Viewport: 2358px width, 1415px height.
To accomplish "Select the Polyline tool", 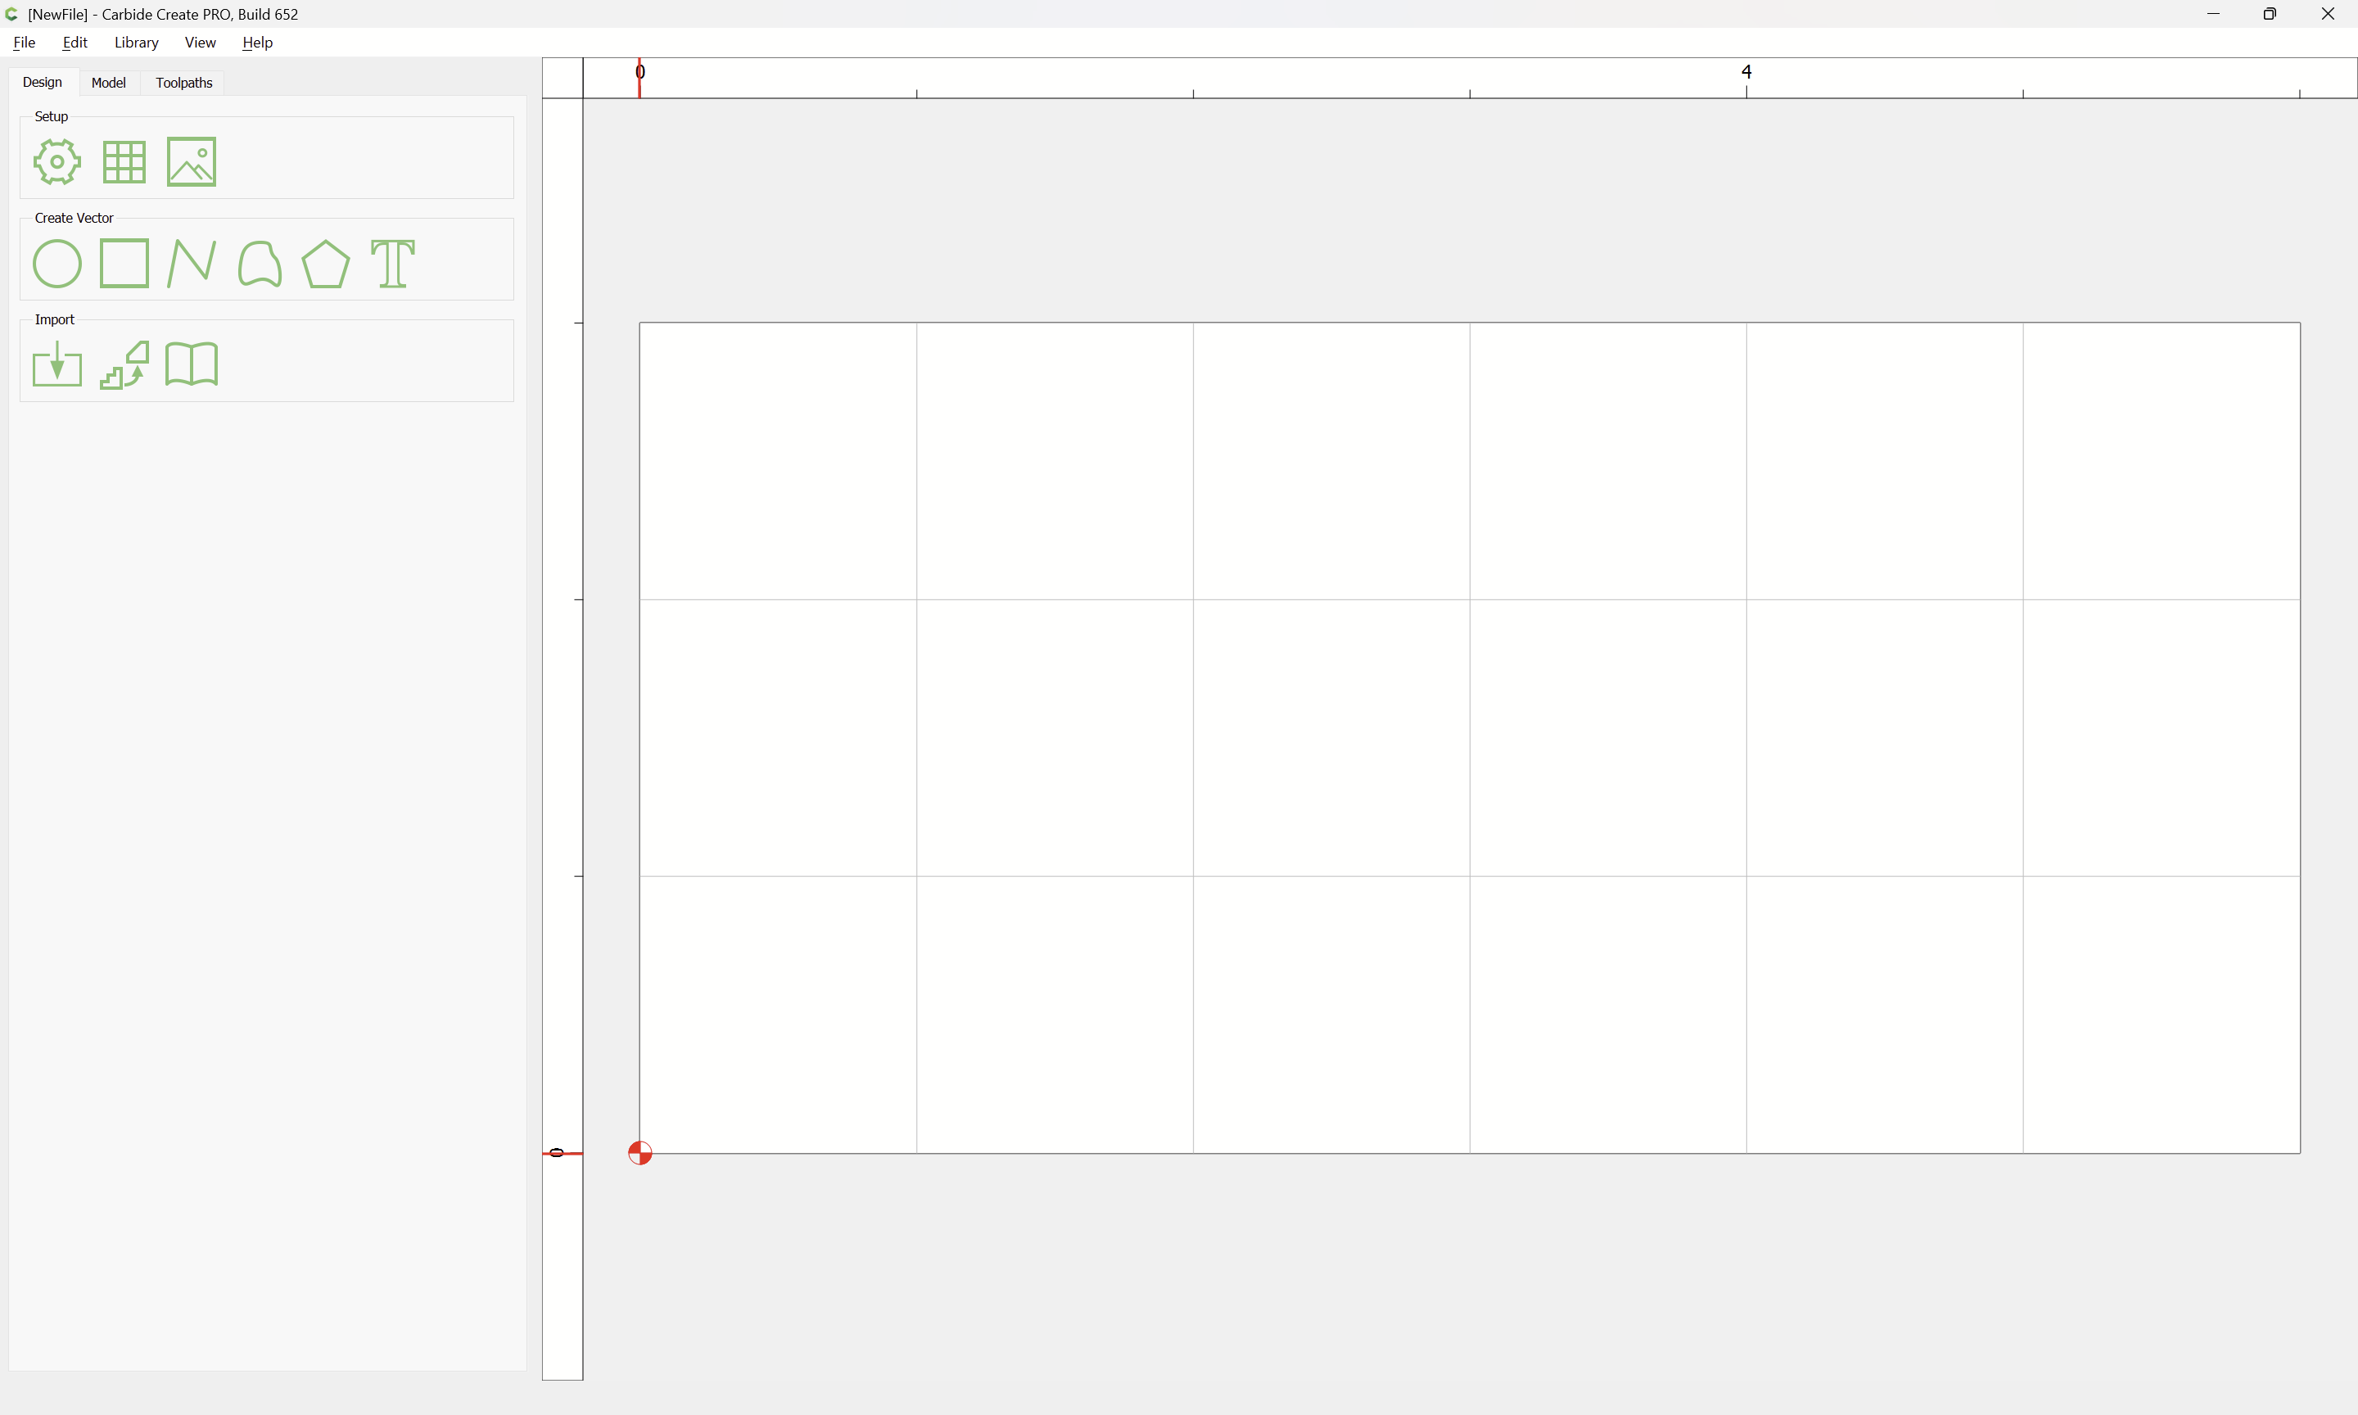I will 192,263.
